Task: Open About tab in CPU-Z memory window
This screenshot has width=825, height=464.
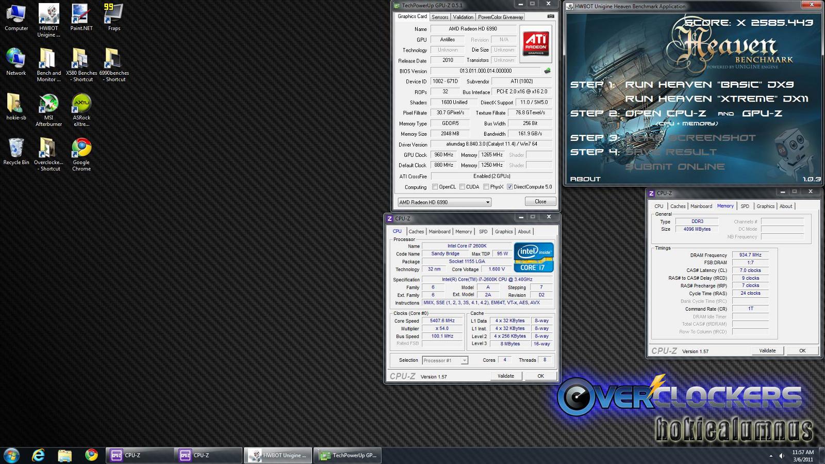Action: click(786, 206)
